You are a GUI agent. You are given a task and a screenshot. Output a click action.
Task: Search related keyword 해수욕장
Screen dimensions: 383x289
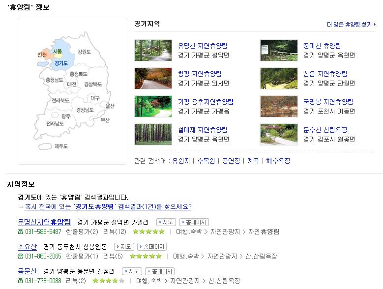(x=278, y=161)
